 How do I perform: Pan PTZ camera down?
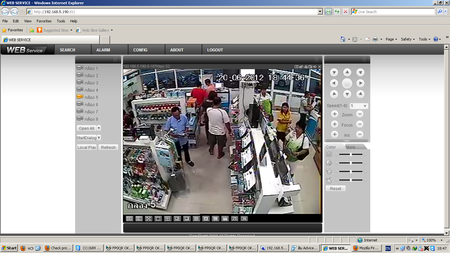pyautogui.click(x=347, y=94)
